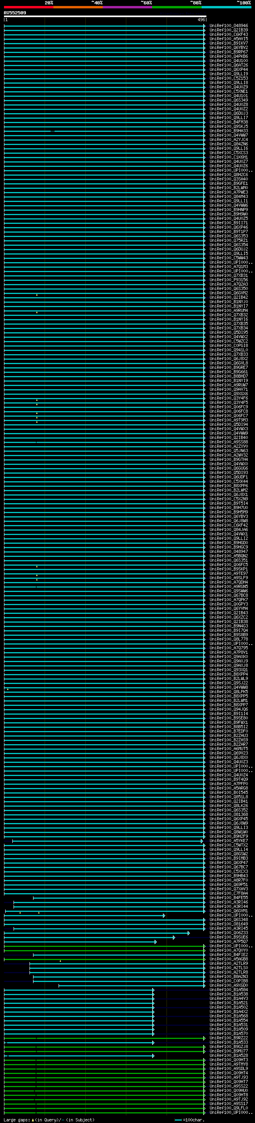Select hit label UniRef100_C5XNE1
Screen dimensions: 255x1123
click(x=229, y=92)
